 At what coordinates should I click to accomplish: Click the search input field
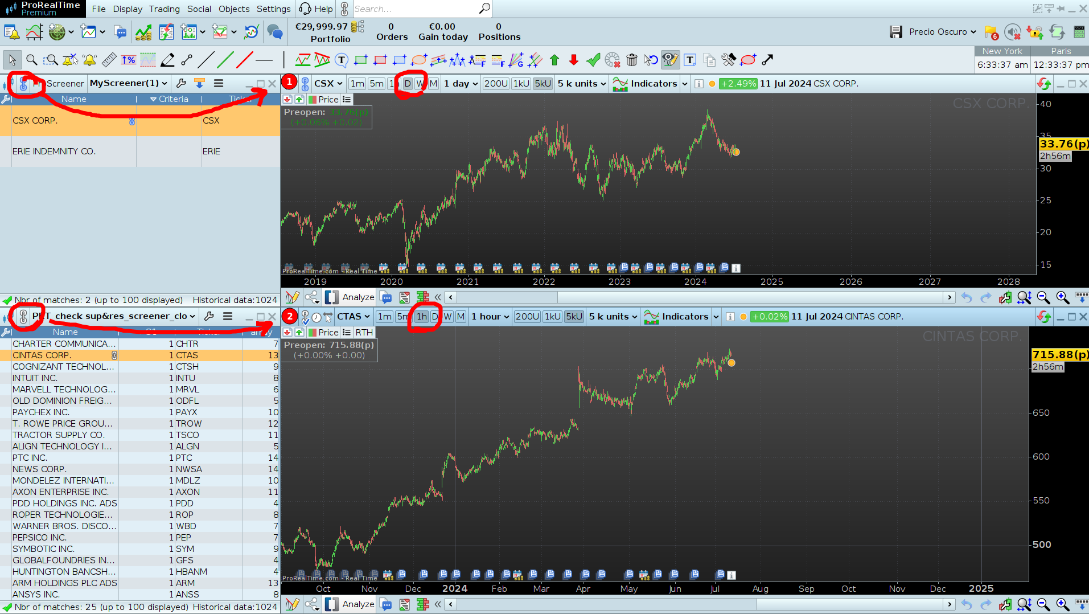(x=416, y=9)
